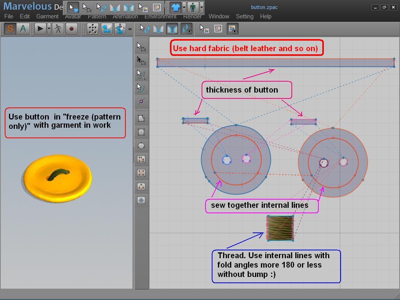This screenshot has height=300, width=400.
Task: Select the Dart diamond tool
Action: [141, 200]
